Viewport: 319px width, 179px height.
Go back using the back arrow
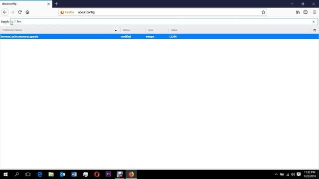pyautogui.click(x=5, y=12)
